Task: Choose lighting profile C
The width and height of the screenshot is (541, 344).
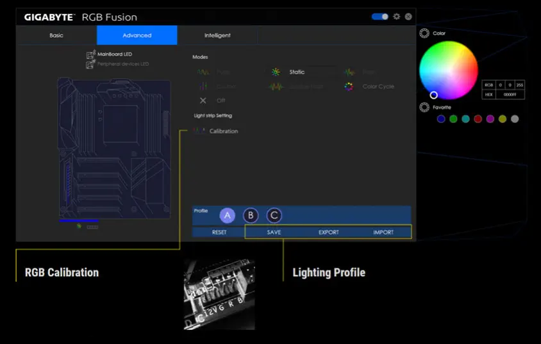Action: (274, 215)
